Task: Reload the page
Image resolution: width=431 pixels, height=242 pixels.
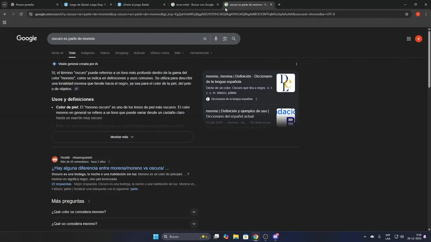Action: click(x=21, y=14)
